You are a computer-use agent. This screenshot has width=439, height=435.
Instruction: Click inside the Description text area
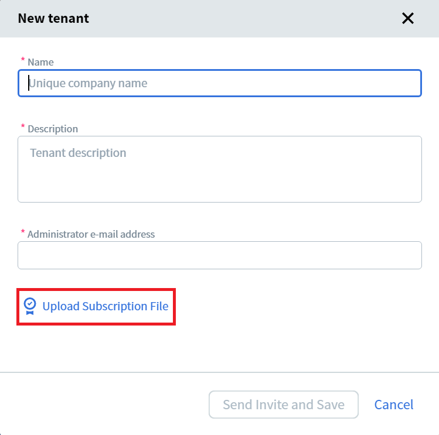pos(220,169)
